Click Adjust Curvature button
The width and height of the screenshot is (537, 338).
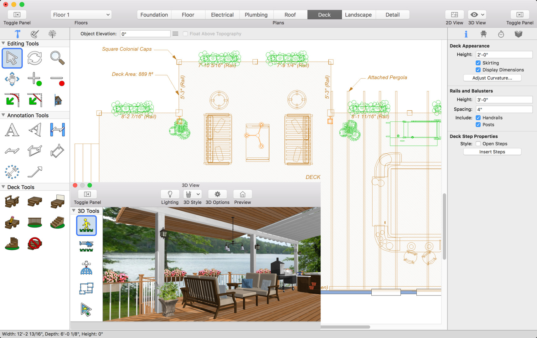[492, 78]
